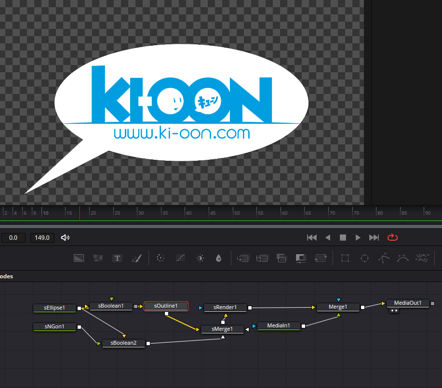Add an Ellipse mask

(364, 258)
